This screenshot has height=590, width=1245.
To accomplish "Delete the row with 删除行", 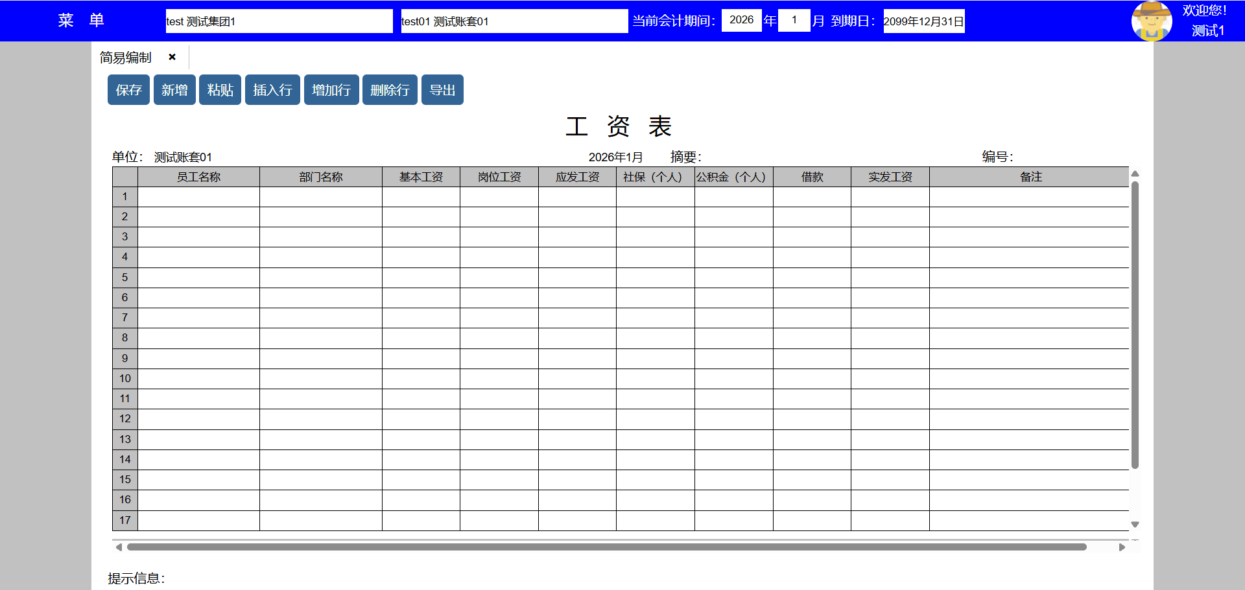I will [390, 90].
